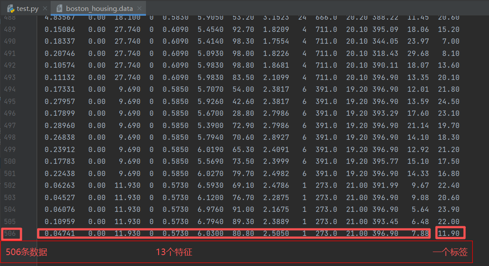Click the value 393.45 on line 505
This screenshot has width=489, height=266.
pos(385,221)
